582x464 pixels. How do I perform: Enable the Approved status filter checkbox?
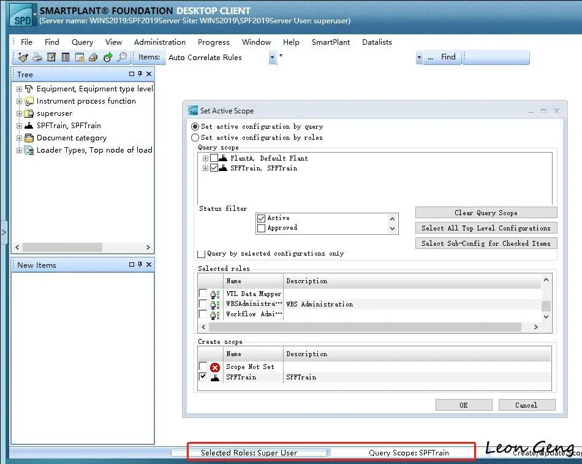coord(262,228)
